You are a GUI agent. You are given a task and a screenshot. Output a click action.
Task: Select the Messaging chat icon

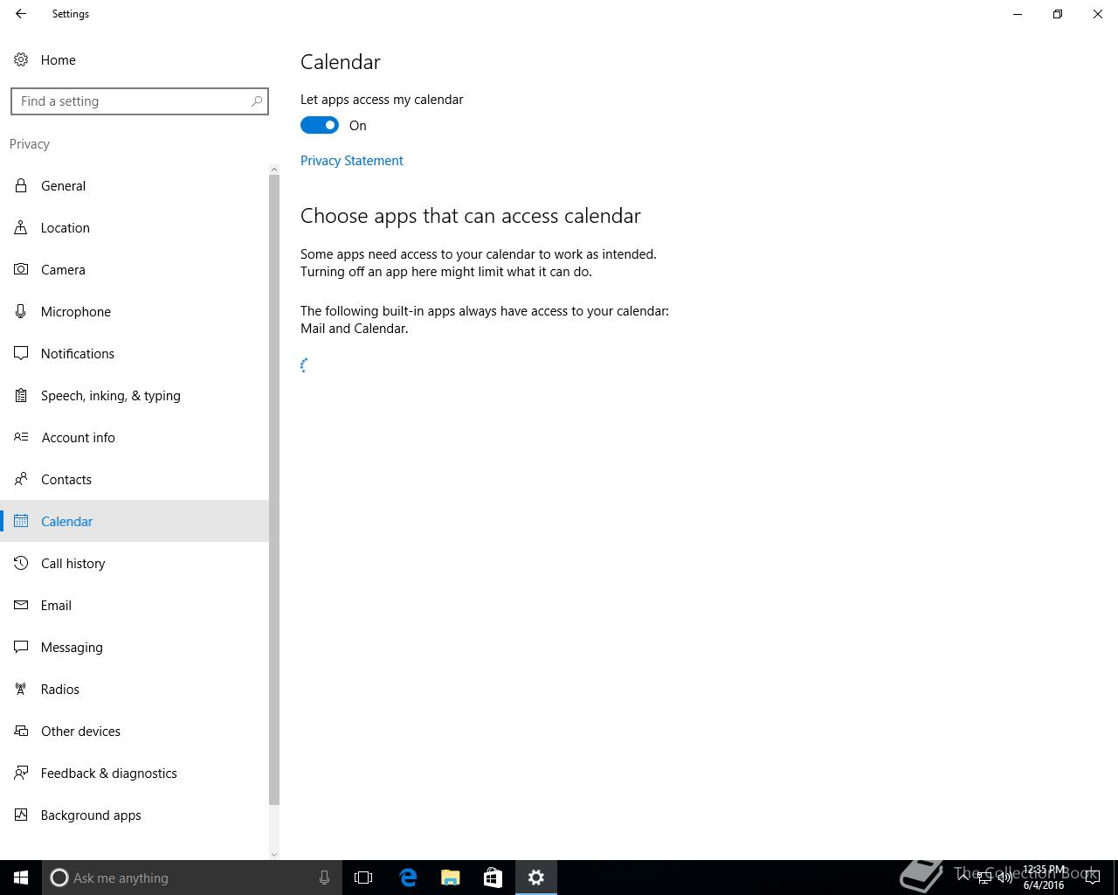(x=21, y=647)
